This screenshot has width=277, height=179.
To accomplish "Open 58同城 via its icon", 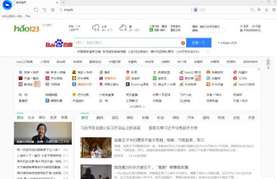I will click(x=47, y=84).
